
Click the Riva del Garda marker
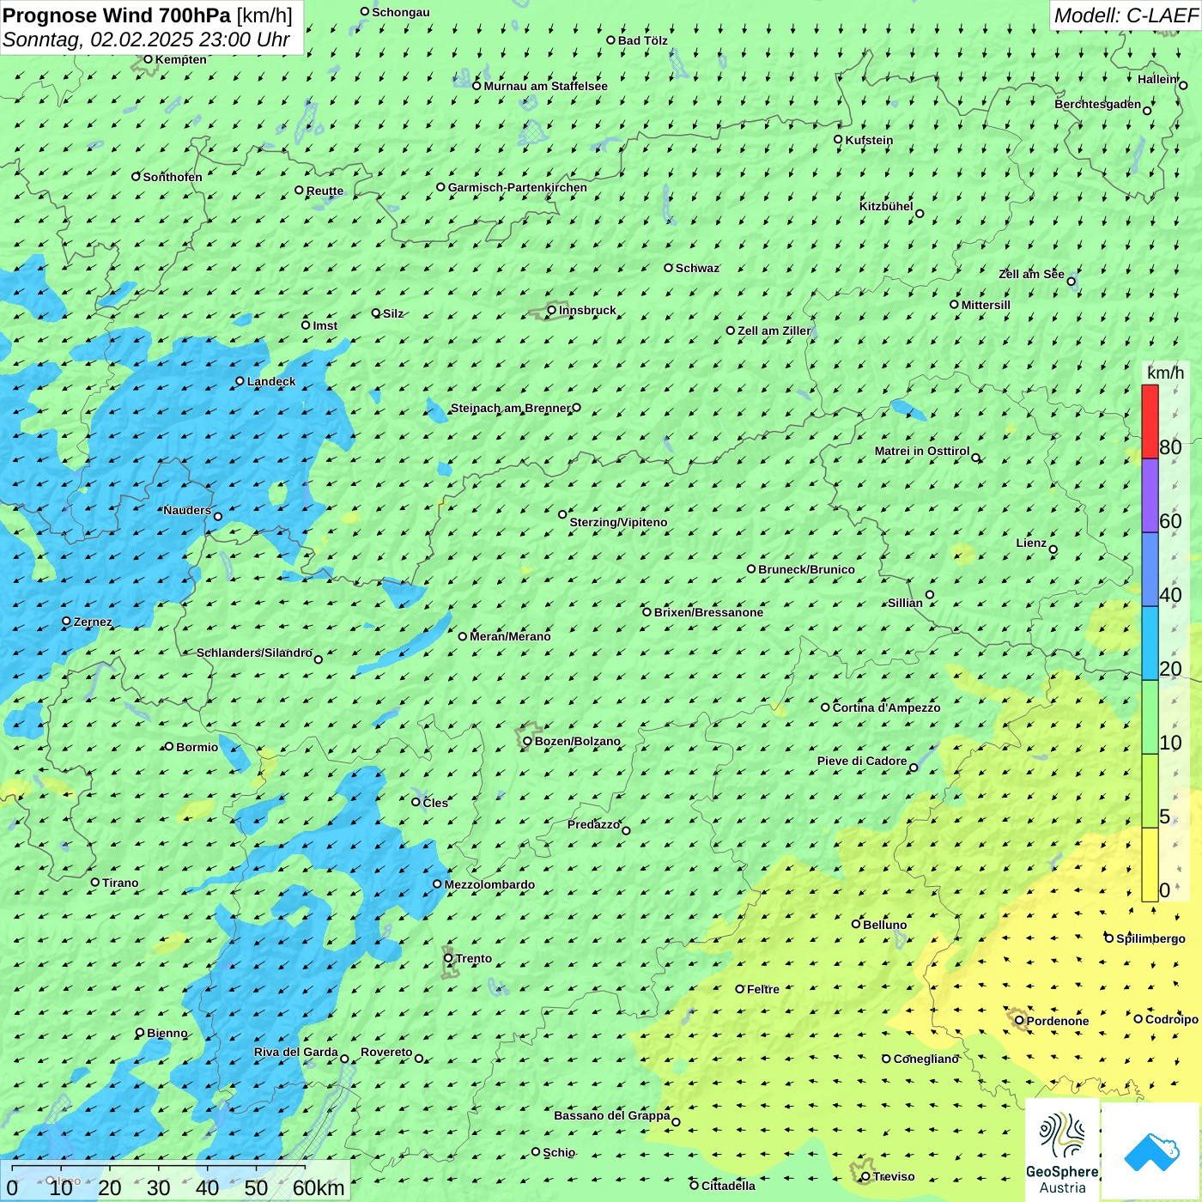coord(344,1059)
